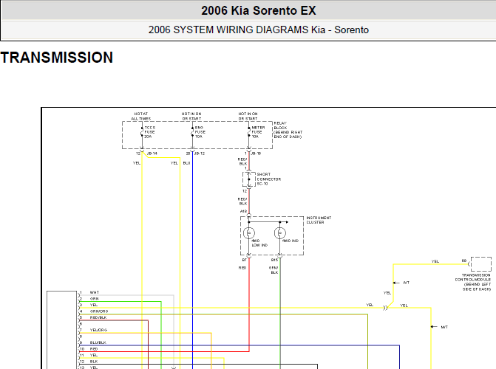This screenshot has height=369, width=496.
Task: Click pin 2 GRN wire label
Action: (x=95, y=299)
